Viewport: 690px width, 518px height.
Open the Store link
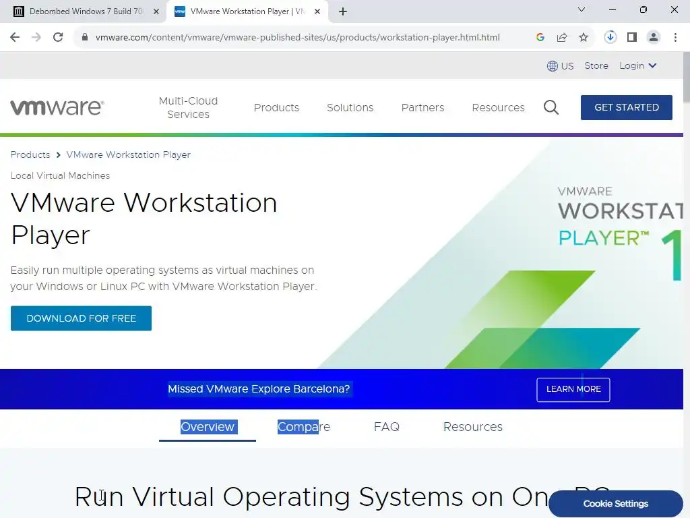click(596, 65)
